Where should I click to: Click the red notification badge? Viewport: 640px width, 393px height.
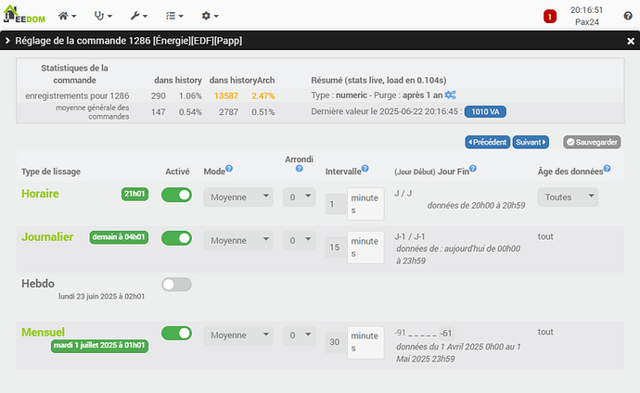549,17
